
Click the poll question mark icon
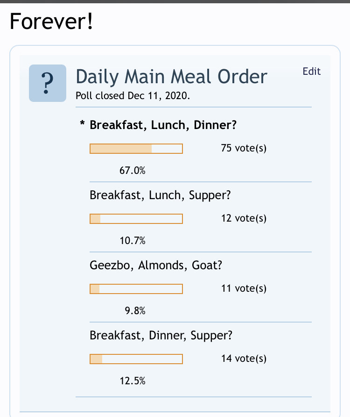click(x=48, y=83)
